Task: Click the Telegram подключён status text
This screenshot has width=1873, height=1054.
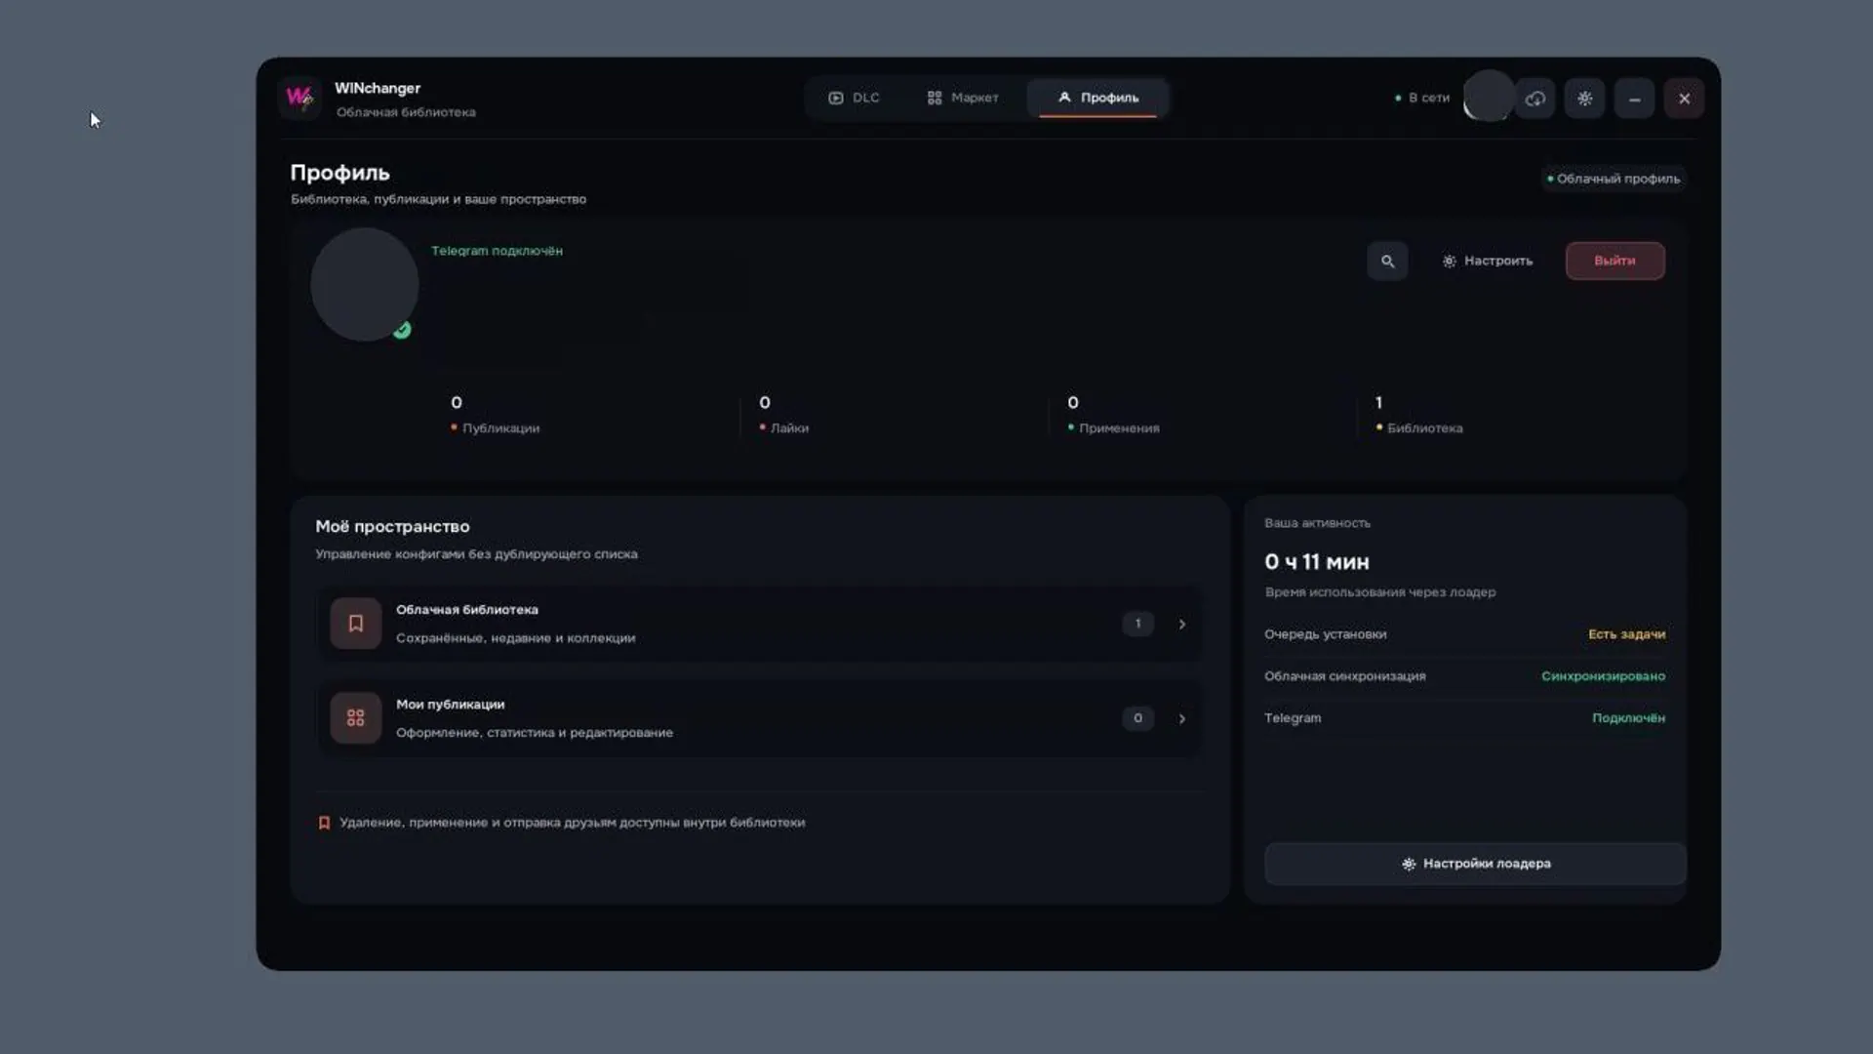Action: [497, 251]
